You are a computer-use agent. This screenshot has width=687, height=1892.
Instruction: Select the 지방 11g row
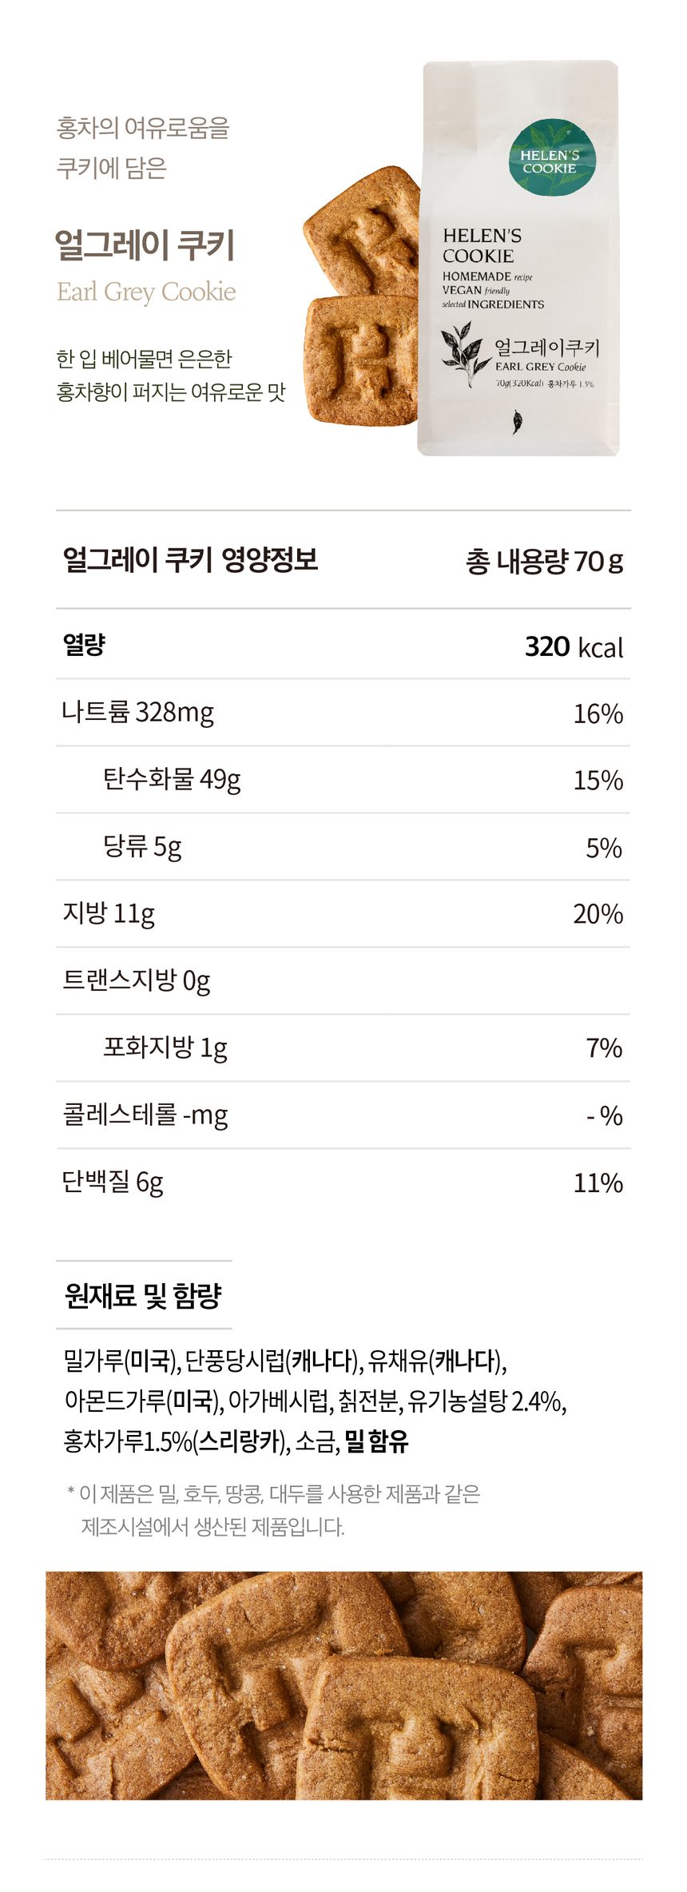[343, 913]
